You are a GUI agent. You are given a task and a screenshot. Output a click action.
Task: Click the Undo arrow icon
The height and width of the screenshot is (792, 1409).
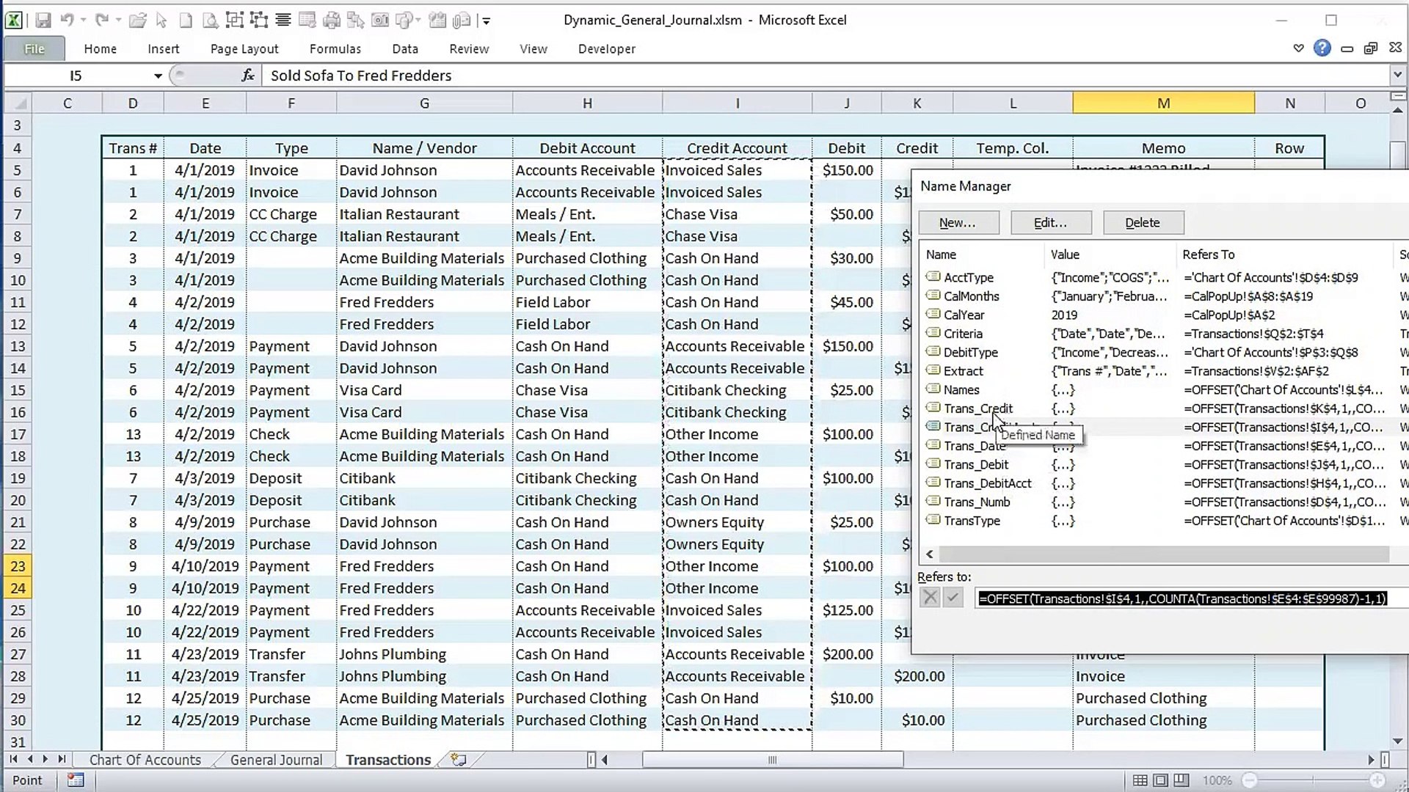pyautogui.click(x=67, y=21)
